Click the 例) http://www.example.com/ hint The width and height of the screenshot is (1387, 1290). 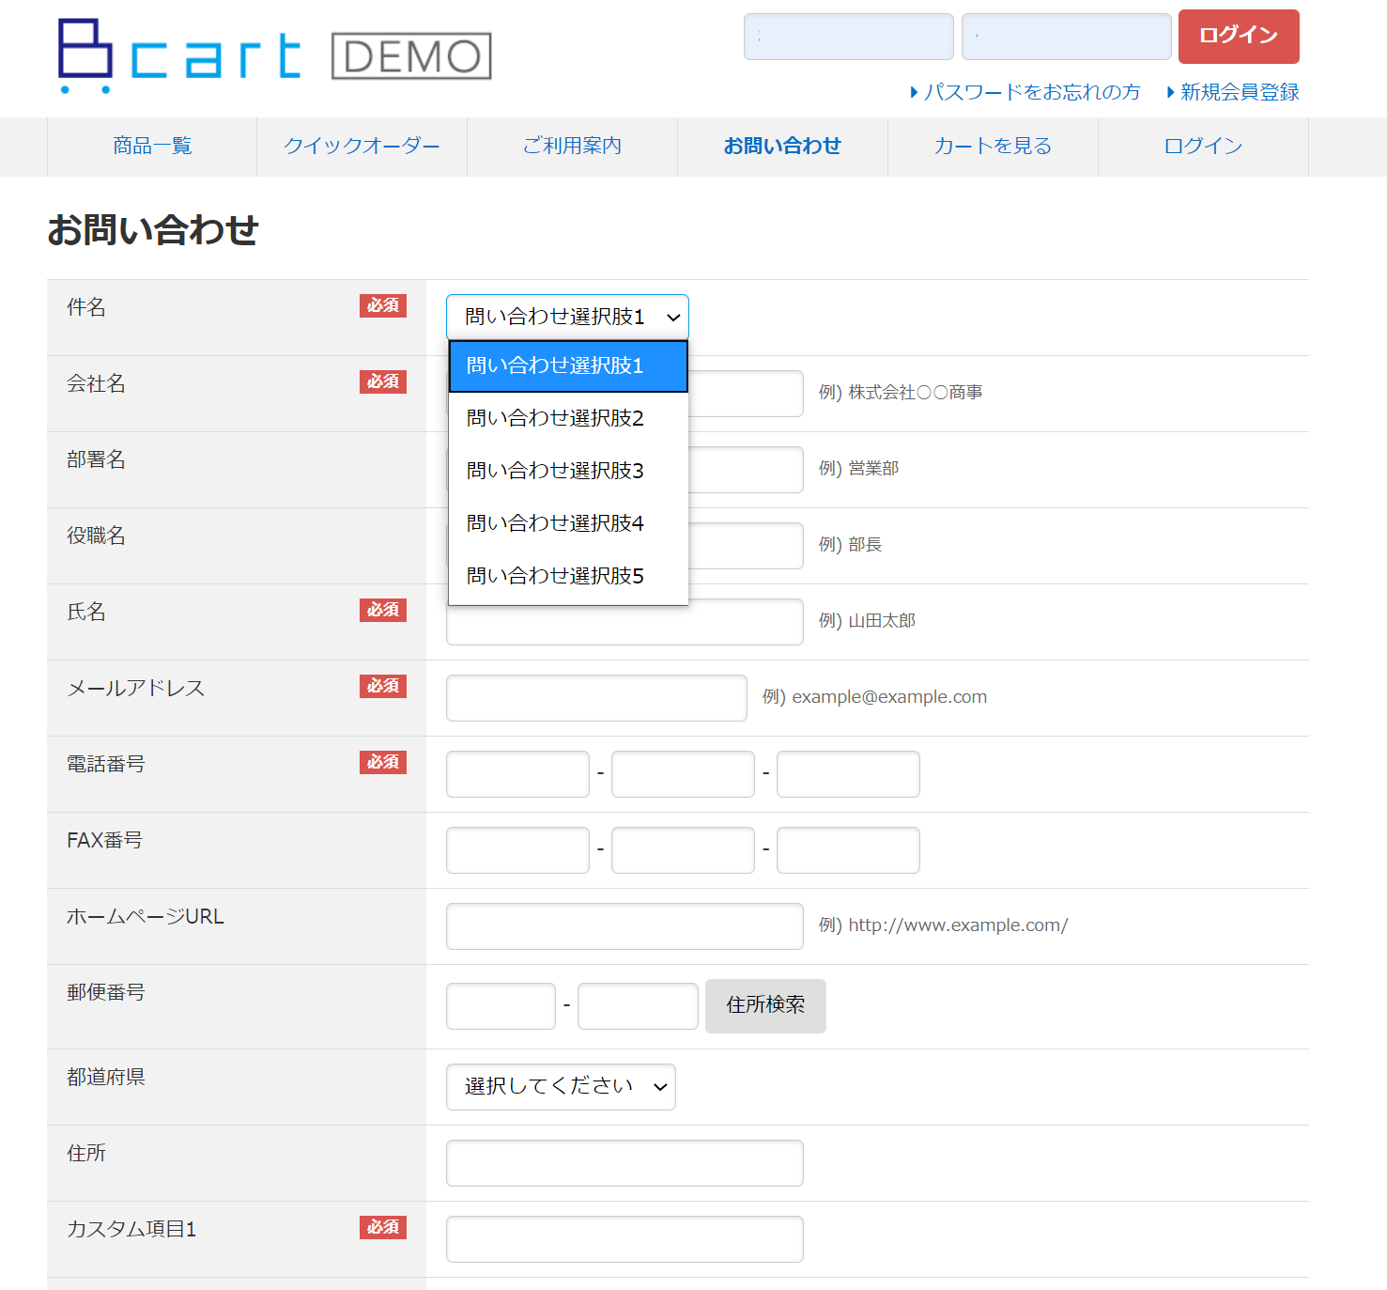943,925
